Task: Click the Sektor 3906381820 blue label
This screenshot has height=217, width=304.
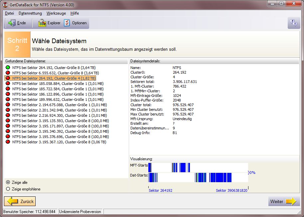Action: coord(232,190)
